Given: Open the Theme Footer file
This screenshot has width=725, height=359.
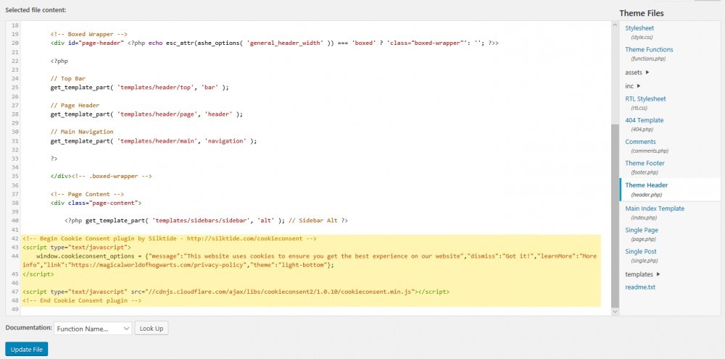Looking at the screenshot, I should click(645, 163).
